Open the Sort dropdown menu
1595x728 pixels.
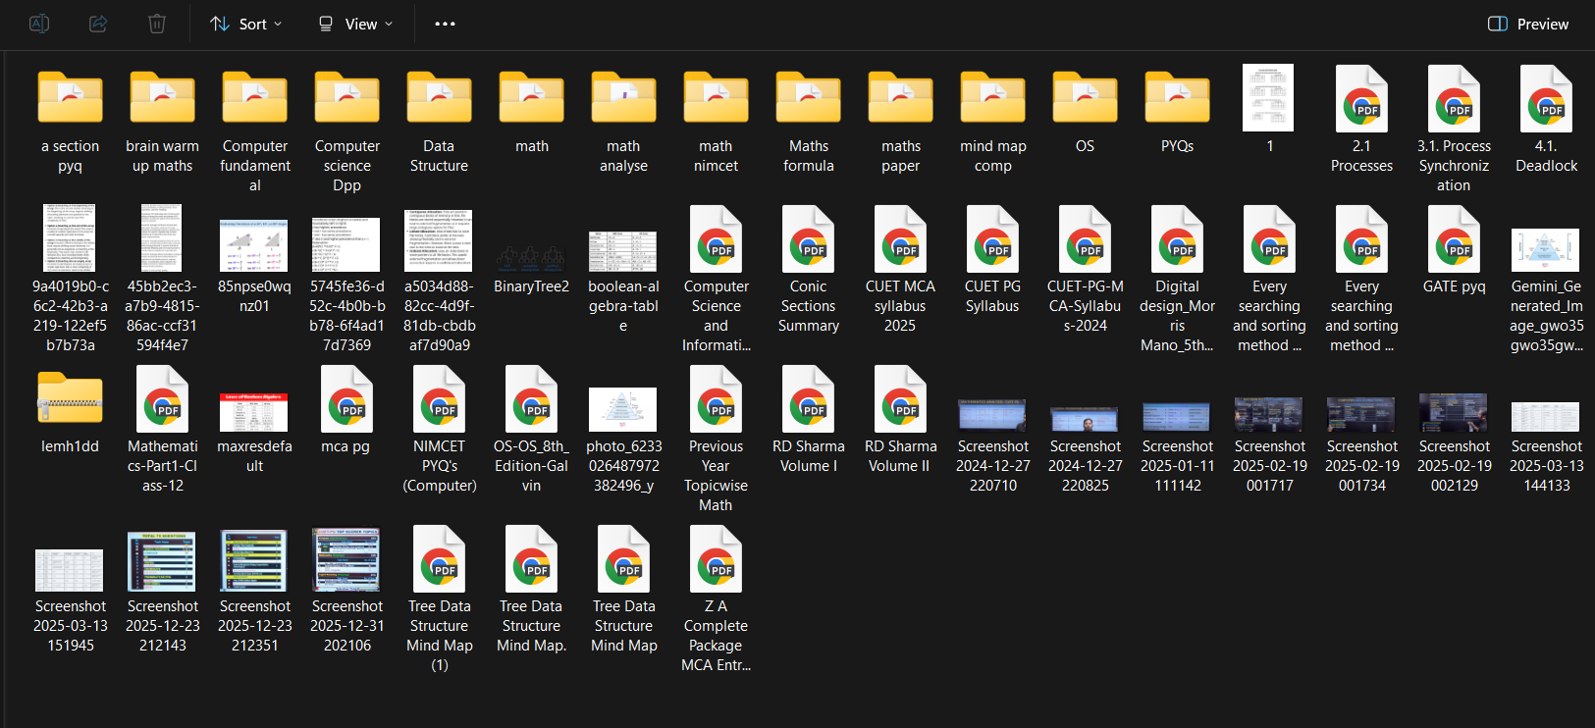click(246, 24)
